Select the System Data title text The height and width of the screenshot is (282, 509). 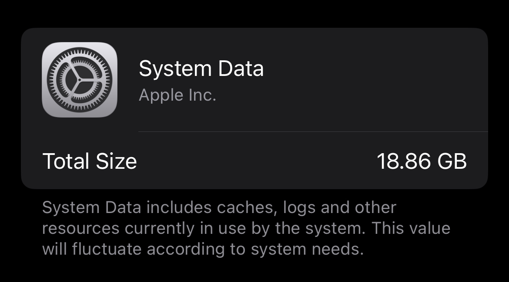point(201,69)
